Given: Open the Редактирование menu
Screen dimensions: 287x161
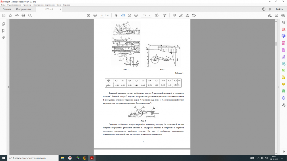Looking at the screenshot, I should click(14, 5).
